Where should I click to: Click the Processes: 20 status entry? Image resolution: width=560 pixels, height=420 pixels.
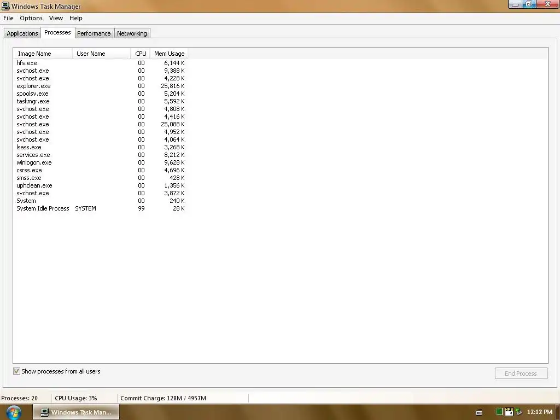[x=19, y=398]
